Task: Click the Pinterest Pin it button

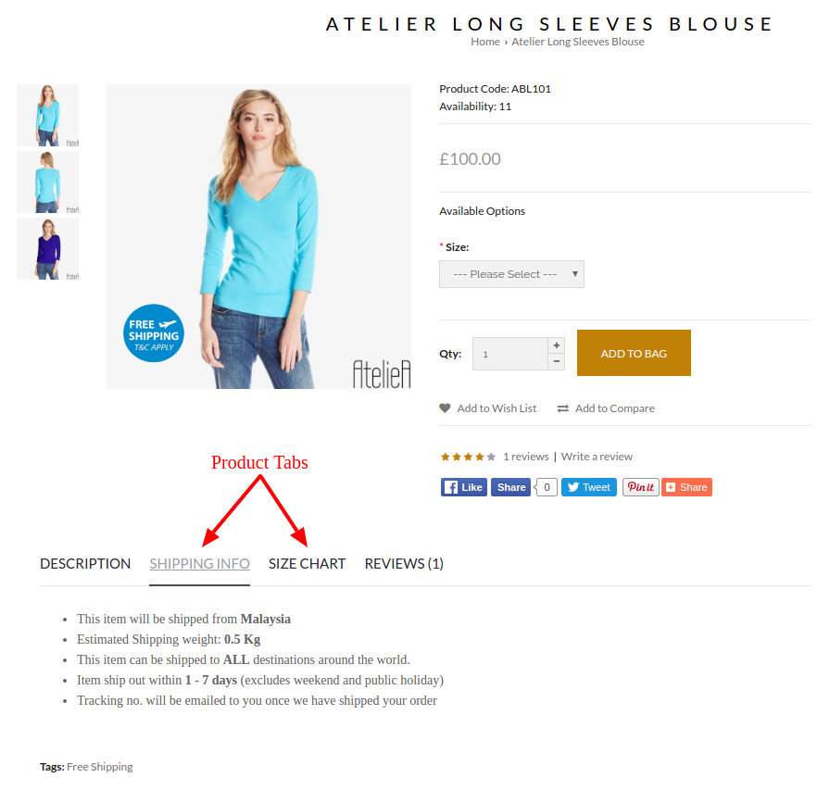Action: click(640, 487)
